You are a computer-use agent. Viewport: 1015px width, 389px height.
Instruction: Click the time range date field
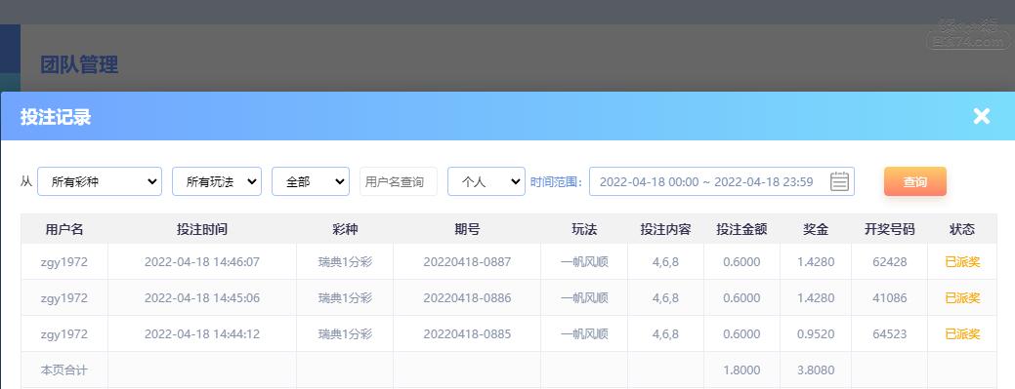pyautogui.click(x=722, y=181)
